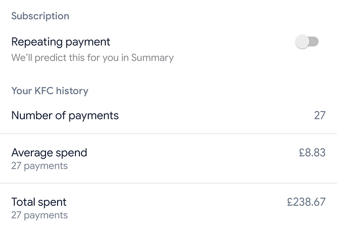Click '27 payments' under Total spent
Viewport: 337px width, 248px height.
[39, 215]
